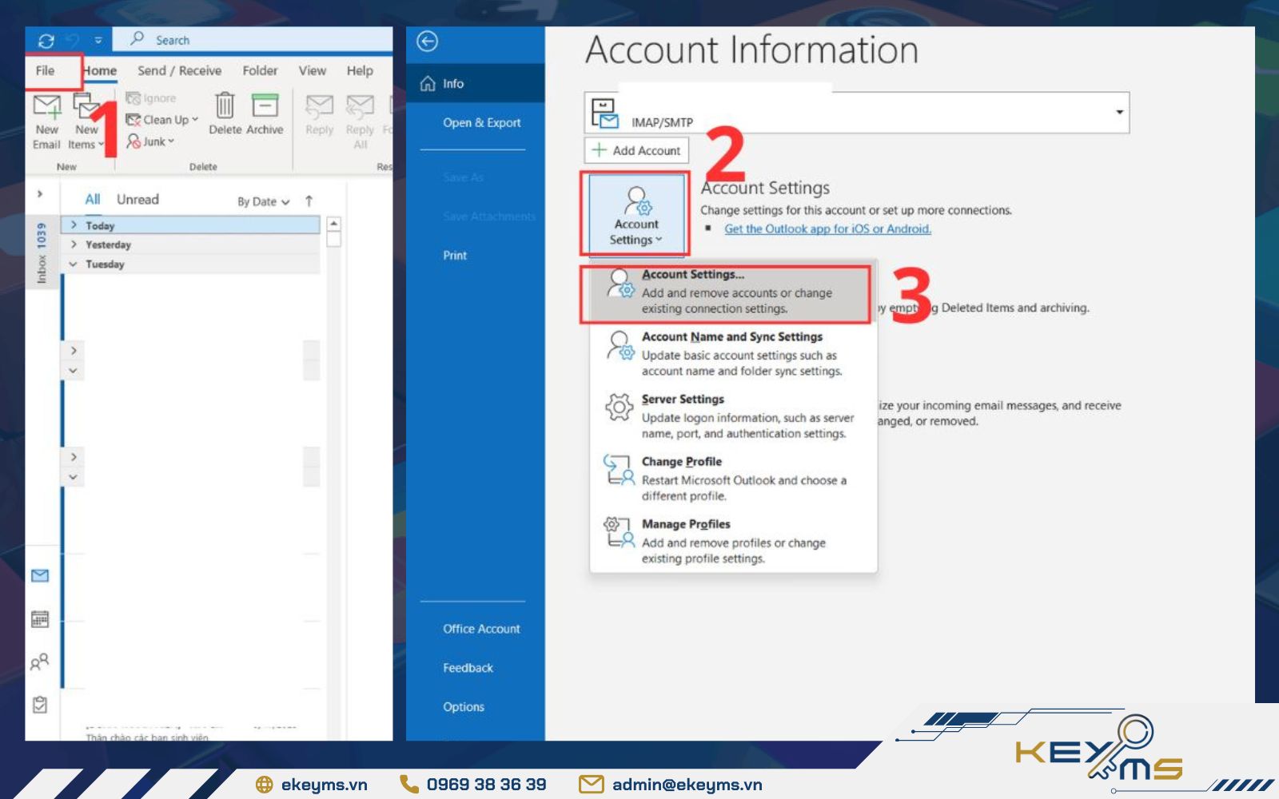Screen dimensions: 1279x799
Task: Follow the Get the Outlook app link
Action: (827, 229)
